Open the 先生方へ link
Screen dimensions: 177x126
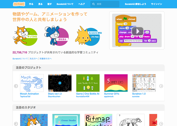tap(34, 59)
